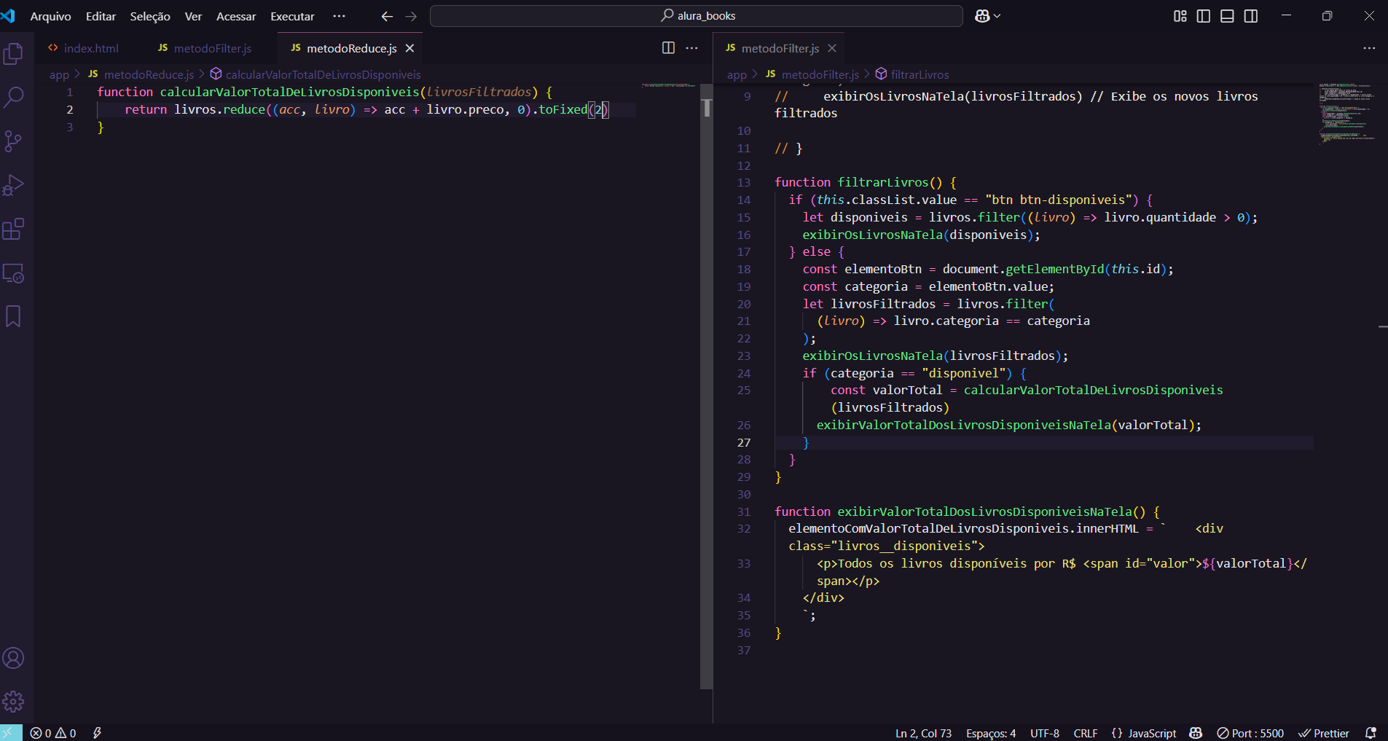This screenshot has width=1388, height=741.
Task: Open the Seleção menu
Action: click(x=150, y=16)
